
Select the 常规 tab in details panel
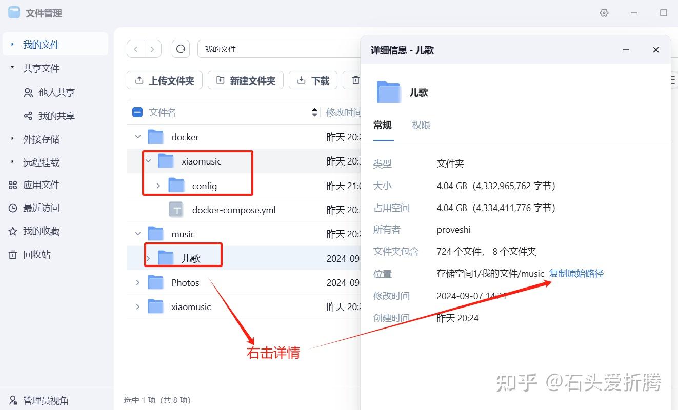tap(382, 125)
